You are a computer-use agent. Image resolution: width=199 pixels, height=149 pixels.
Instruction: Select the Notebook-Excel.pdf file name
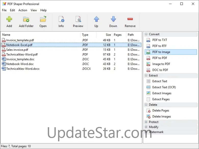click(x=19, y=45)
